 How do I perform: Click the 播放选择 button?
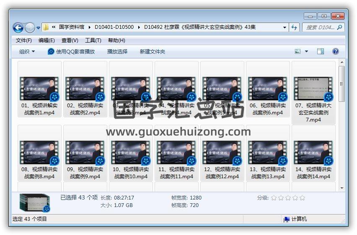tap(117, 51)
